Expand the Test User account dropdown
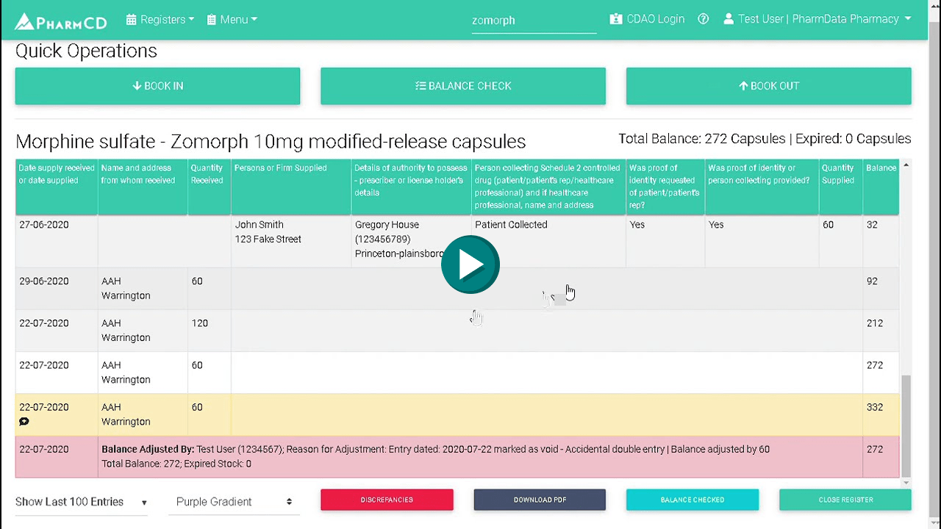This screenshot has height=529, width=941. (817, 19)
